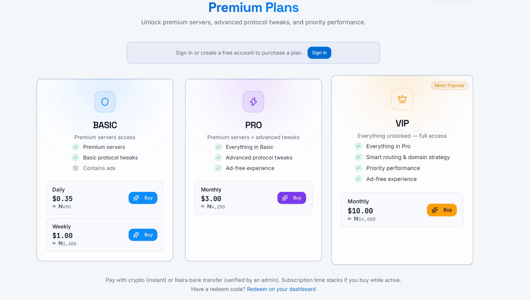Click the checkmark beside 'Basic protocol tweaks'
The width and height of the screenshot is (530, 300).
(x=76, y=157)
